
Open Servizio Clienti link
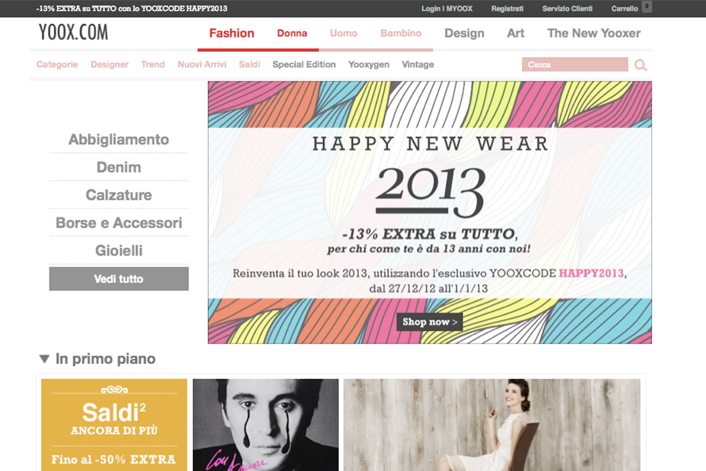coord(567,8)
